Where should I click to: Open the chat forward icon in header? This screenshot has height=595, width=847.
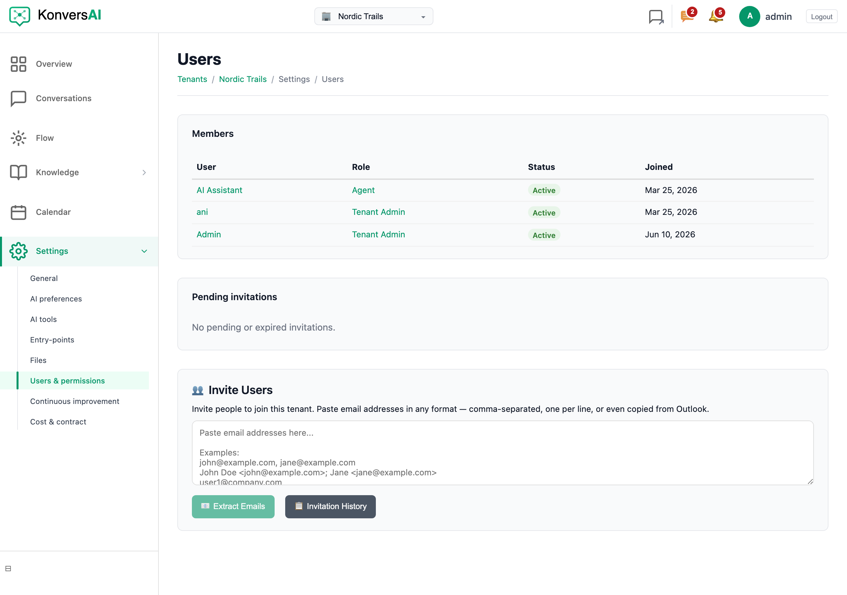click(x=656, y=17)
